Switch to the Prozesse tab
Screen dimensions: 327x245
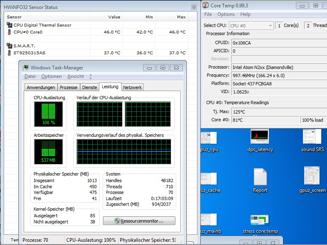click(x=68, y=87)
